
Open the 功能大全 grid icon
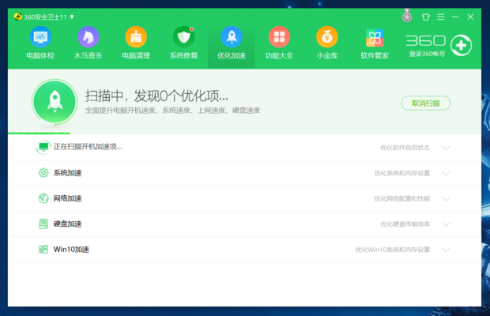coord(279,37)
